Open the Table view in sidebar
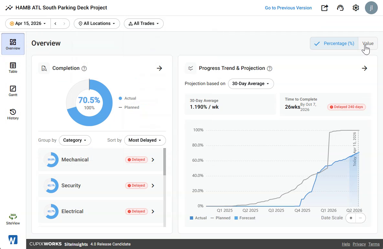This screenshot has height=249, width=383. click(x=13, y=68)
